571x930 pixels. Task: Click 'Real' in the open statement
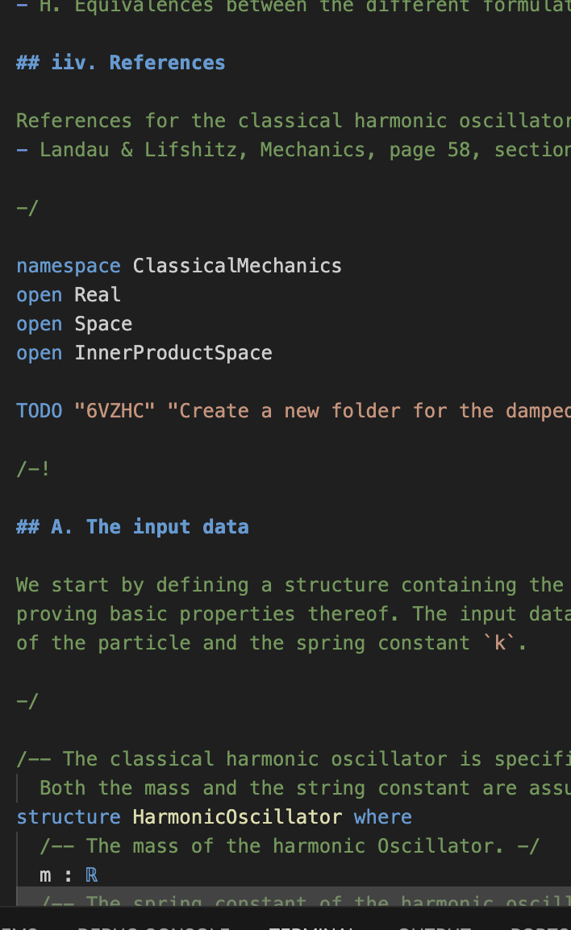pyautogui.click(x=98, y=295)
